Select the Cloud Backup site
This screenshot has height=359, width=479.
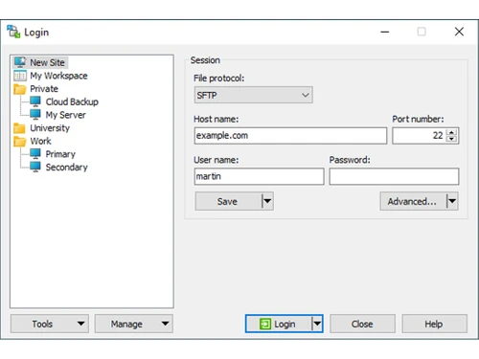(72, 101)
